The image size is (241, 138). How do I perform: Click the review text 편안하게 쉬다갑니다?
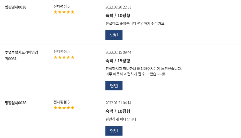[x=121, y=119]
